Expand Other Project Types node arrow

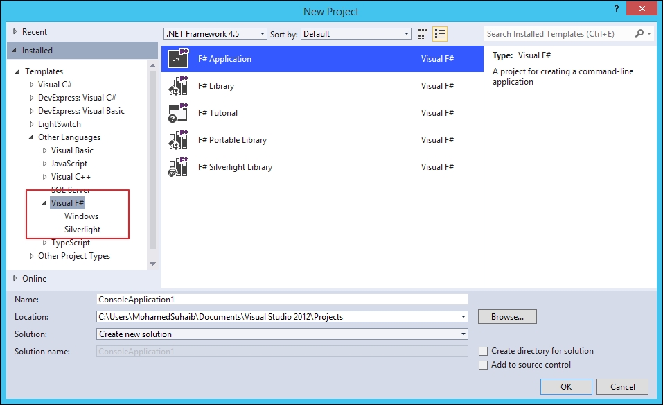pyautogui.click(x=31, y=256)
